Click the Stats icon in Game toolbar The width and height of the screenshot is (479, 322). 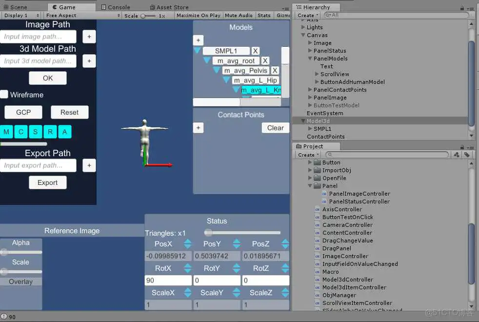(x=264, y=15)
